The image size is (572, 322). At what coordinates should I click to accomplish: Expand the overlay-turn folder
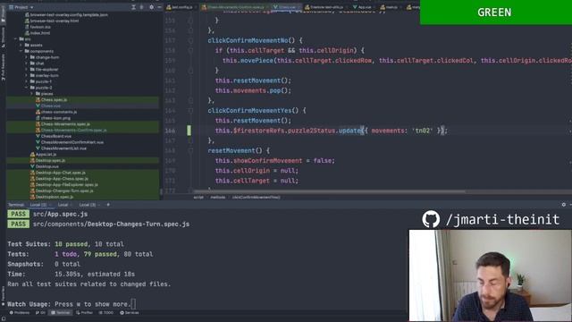coord(27,75)
